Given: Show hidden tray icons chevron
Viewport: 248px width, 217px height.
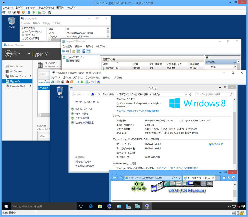Looking at the screenshot, I should click(229, 206).
